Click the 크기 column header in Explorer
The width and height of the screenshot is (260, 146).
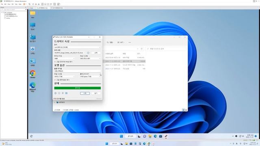139,54
